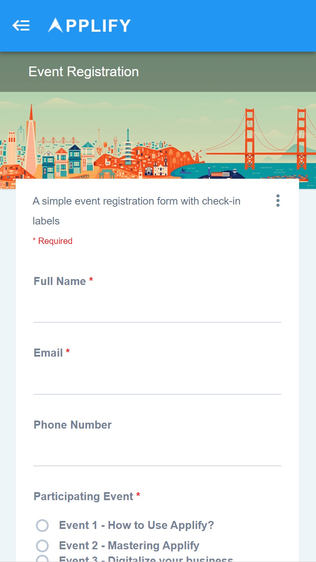Click the "Phone Number" field label
This screenshot has width=316, height=562.
point(73,425)
